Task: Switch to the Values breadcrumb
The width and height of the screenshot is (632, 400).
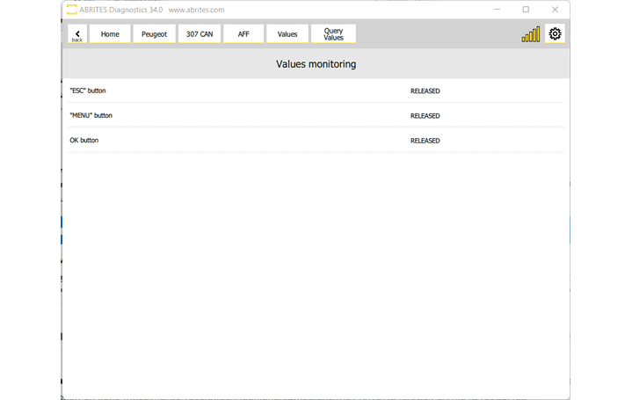Action: tap(287, 34)
